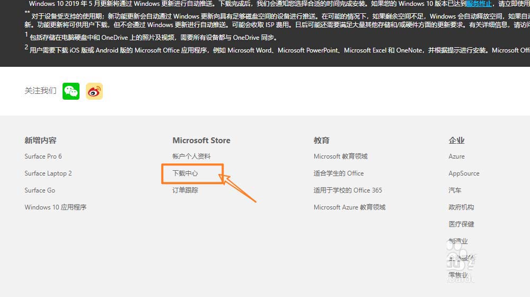Open 适合学生的 Office link

[x=339, y=173]
